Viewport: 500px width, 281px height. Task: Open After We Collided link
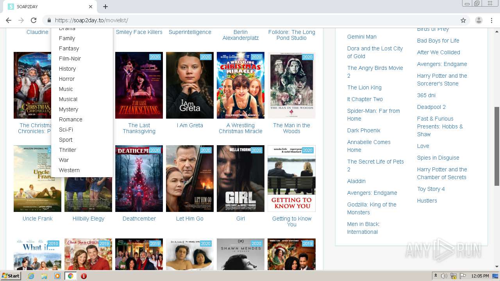(439, 52)
